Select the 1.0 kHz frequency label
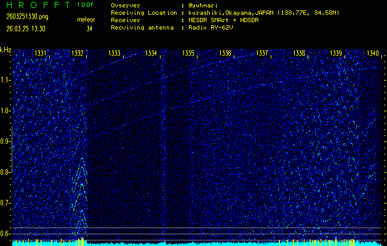The image size is (387, 246). pyautogui.click(x=6, y=111)
